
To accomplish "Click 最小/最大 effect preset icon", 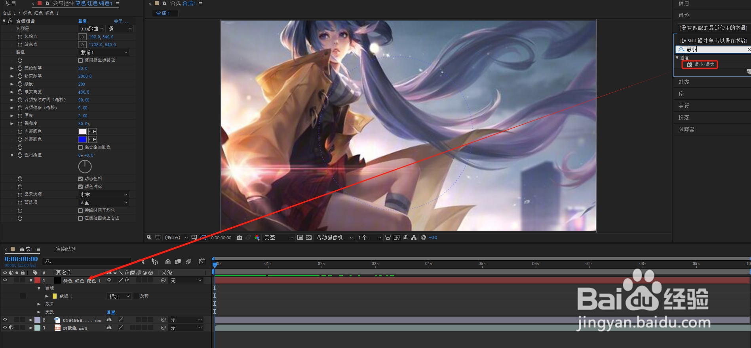I will tap(690, 64).
